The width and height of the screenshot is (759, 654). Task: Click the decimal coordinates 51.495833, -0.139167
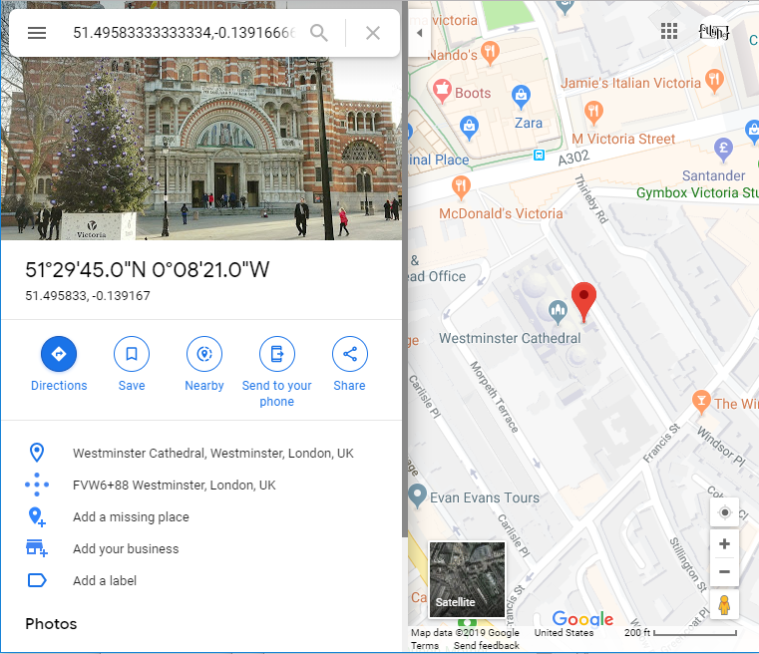[88, 295]
